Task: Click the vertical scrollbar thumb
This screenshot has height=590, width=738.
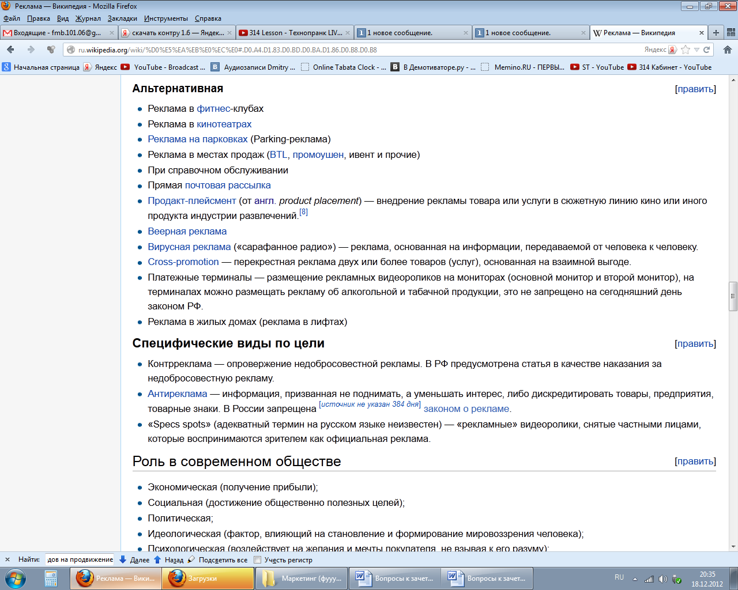Action: pos(733,296)
